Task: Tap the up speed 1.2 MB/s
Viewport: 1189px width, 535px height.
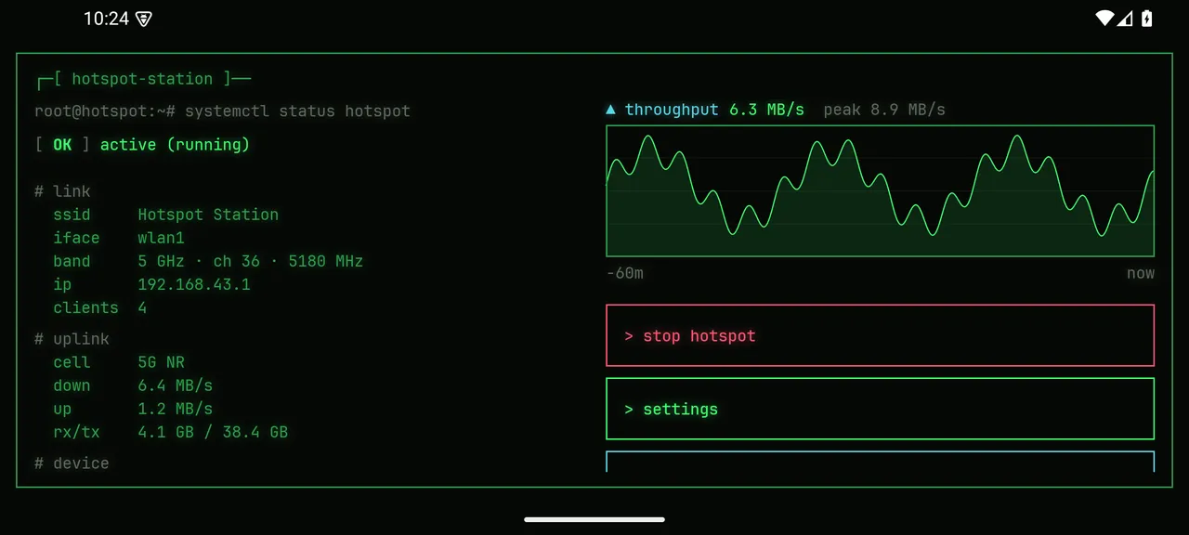Action: 175,409
